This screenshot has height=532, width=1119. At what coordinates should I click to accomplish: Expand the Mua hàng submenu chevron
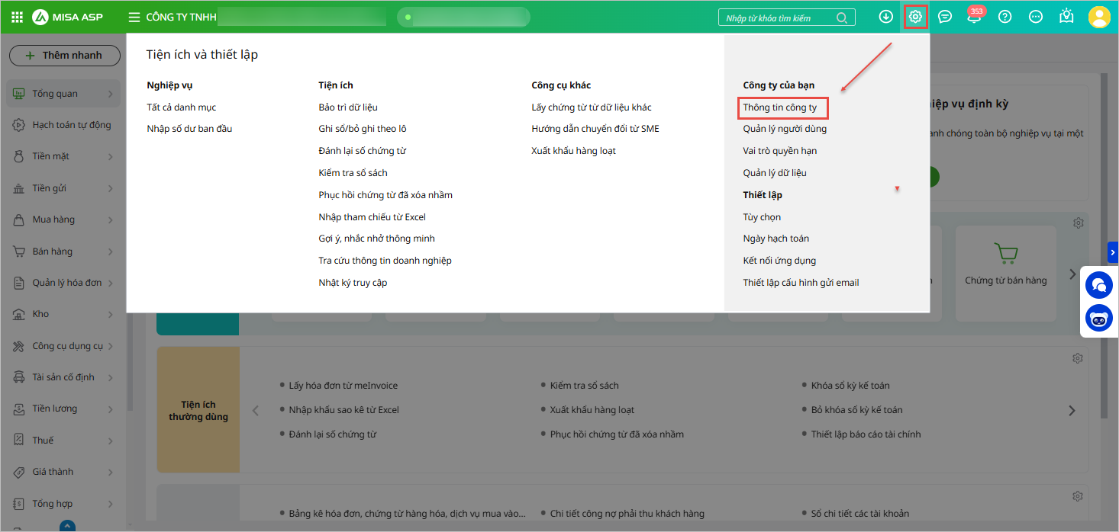[x=111, y=220]
